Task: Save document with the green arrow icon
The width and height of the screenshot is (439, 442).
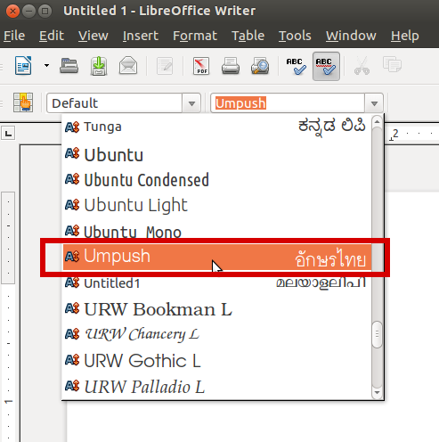Action: pyautogui.click(x=99, y=66)
